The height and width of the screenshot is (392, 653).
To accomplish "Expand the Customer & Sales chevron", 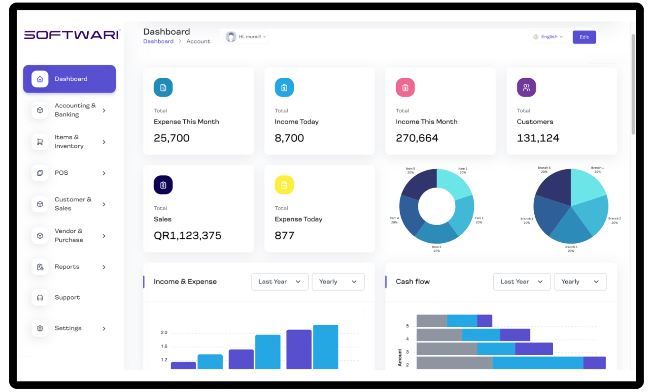I will pyautogui.click(x=104, y=204).
